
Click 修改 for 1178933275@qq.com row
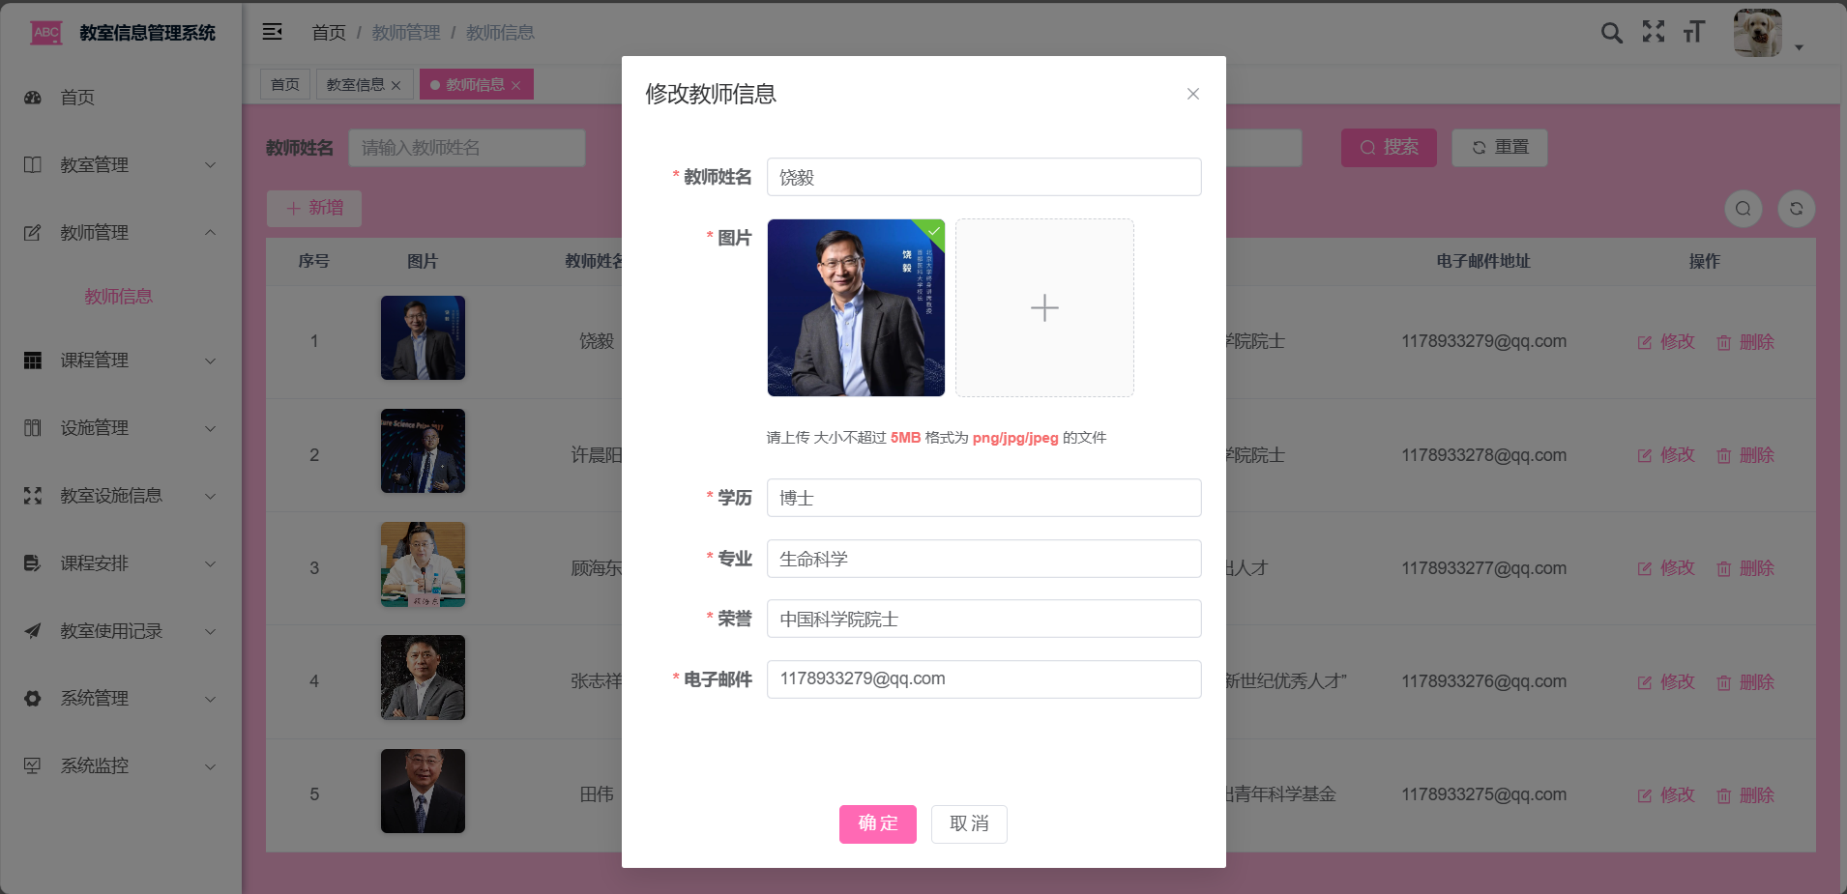pos(1666,795)
